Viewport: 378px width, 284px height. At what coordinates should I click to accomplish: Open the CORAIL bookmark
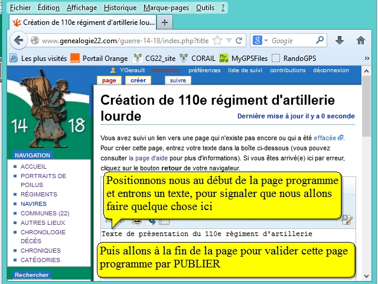(x=197, y=58)
